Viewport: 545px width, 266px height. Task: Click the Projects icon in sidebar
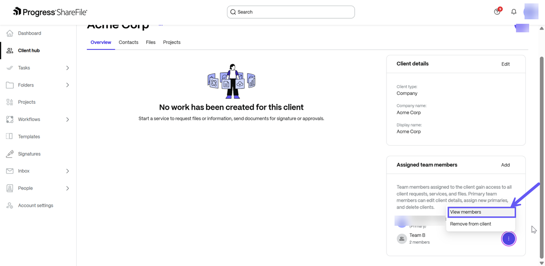coord(10,102)
